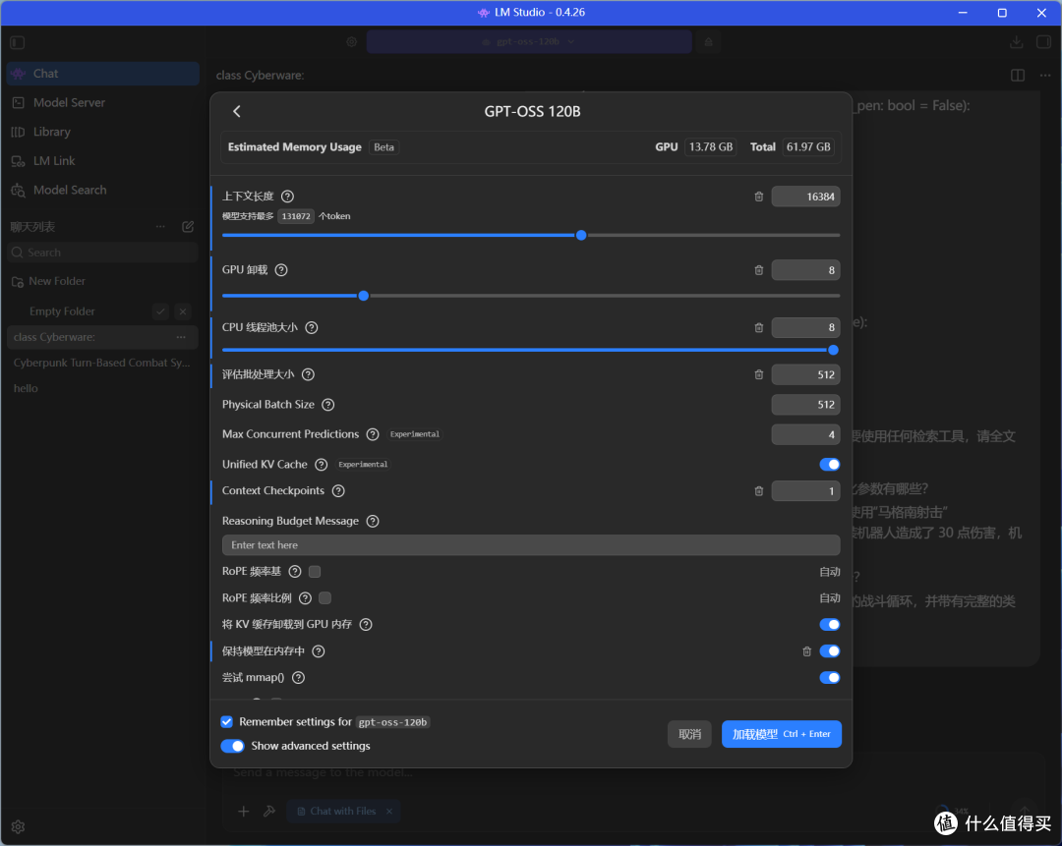1062x846 pixels.
Task: Reset Context Checkpoints with its trash icon
Action: pos(758,491)
